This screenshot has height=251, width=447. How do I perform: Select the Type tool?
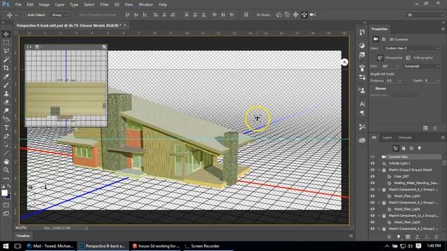6,128
